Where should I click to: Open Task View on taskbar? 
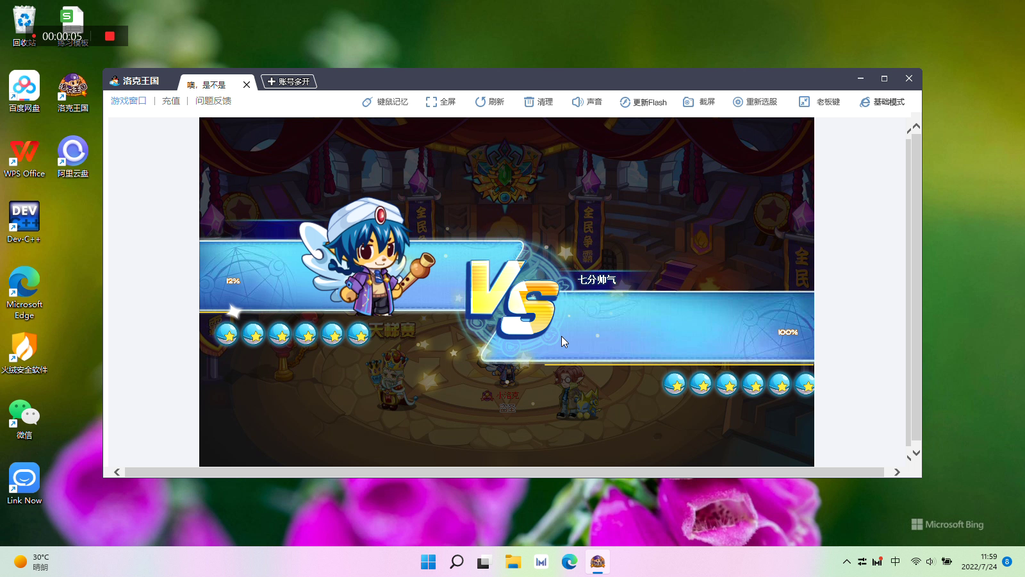click(x=484, y=562)
